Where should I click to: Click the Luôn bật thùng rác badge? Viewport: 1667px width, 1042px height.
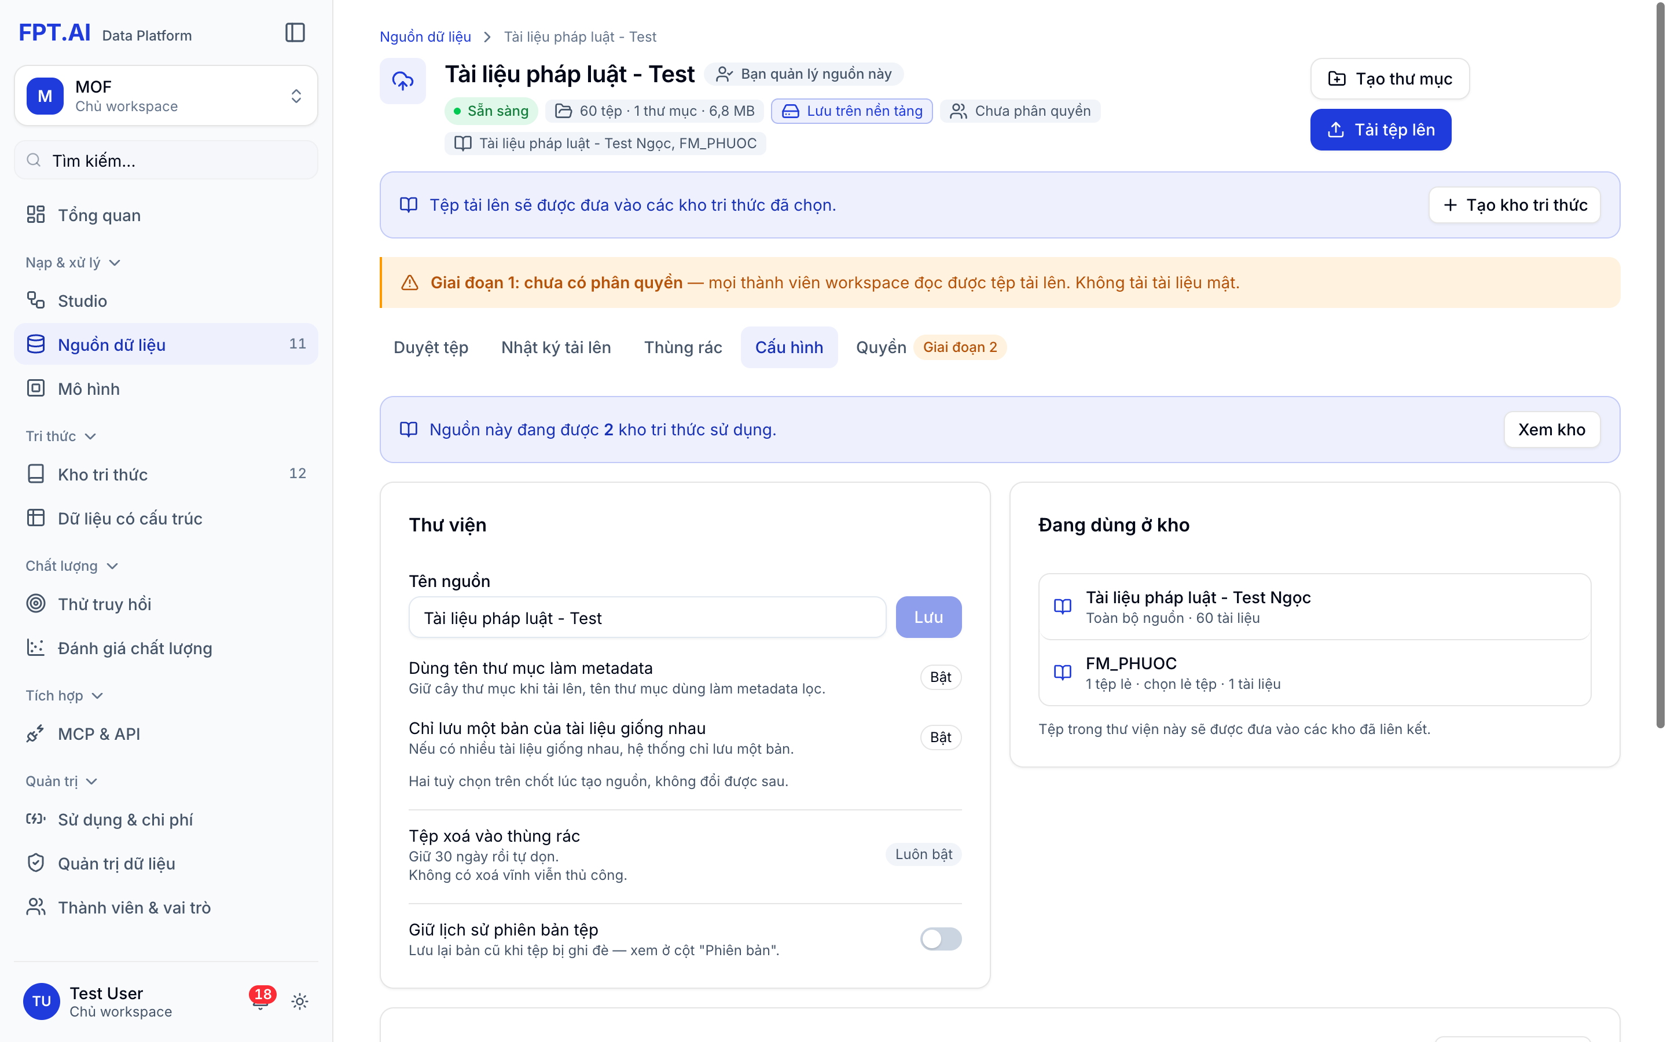[x=923, y=854]
